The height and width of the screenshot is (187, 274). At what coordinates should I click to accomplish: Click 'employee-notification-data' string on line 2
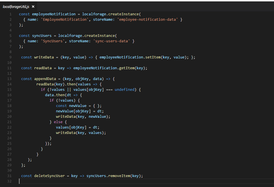coord(147,20)
